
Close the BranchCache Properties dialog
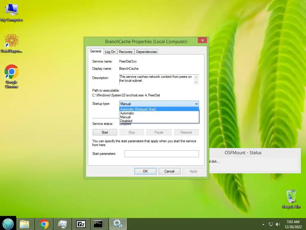click(x=203, y=40)
